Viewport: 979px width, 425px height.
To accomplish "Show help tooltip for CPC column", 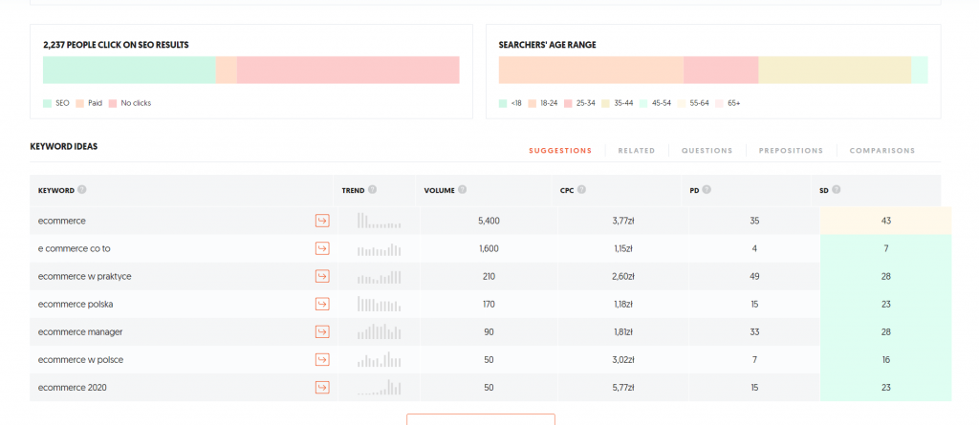I will click(581, 190).
